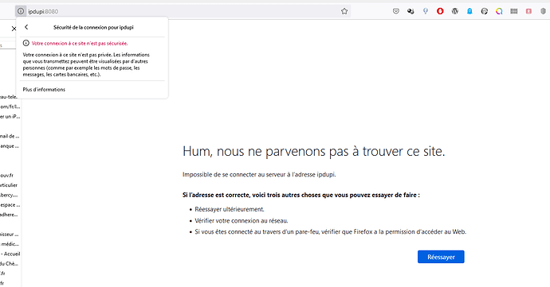The width and height of the screenshot is (550, 287).
Task: Open the sidebar bookmark ending in 'isseur ...'
Action: click(x=9, y=235)
